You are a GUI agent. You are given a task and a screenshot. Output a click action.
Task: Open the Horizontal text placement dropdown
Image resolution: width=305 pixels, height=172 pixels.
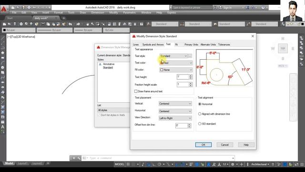click(x=175, y=111)
